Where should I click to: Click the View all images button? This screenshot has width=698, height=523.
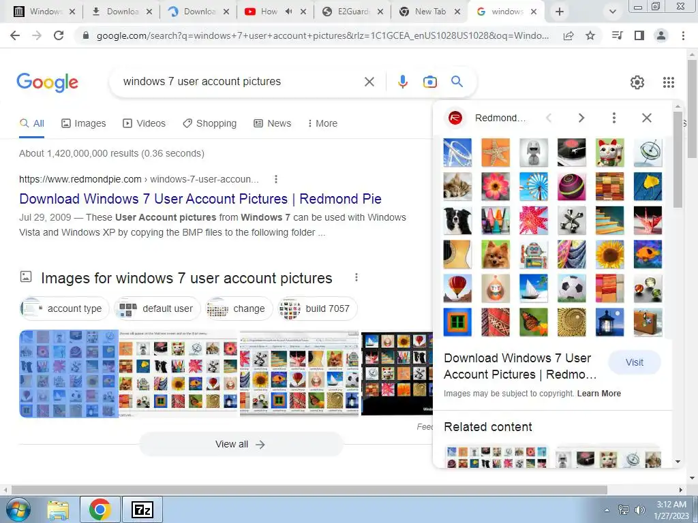tap(241, 444)
